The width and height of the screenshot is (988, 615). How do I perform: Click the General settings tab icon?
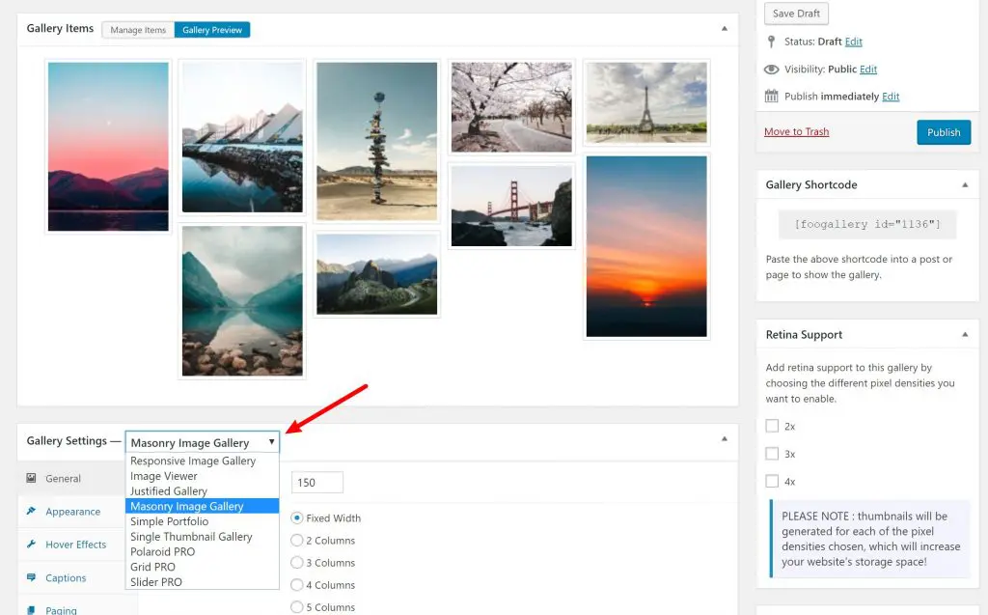coord(32,478)
